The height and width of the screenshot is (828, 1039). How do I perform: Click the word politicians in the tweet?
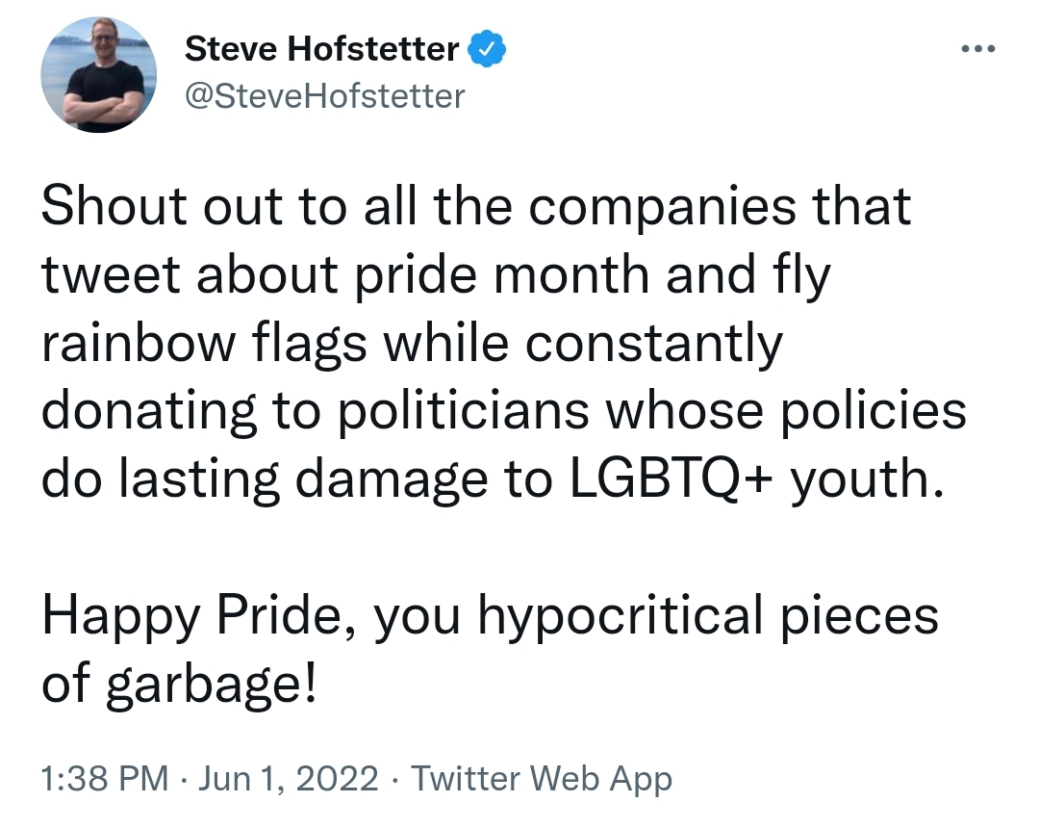(463, 411)
